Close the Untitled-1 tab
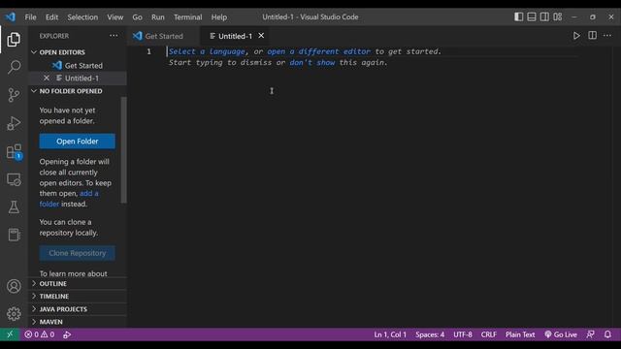621x349 pixels. click(x=261, y=36)
